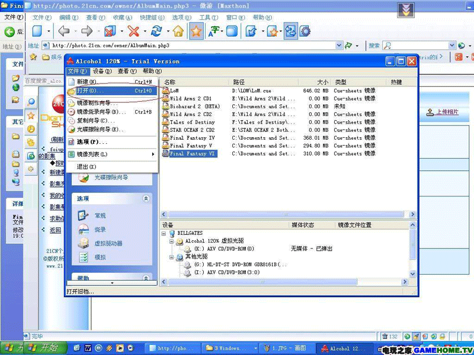Switch to 1.JPG - 画图 taskbar button
The image size is (474, 355).
[287, 348]
